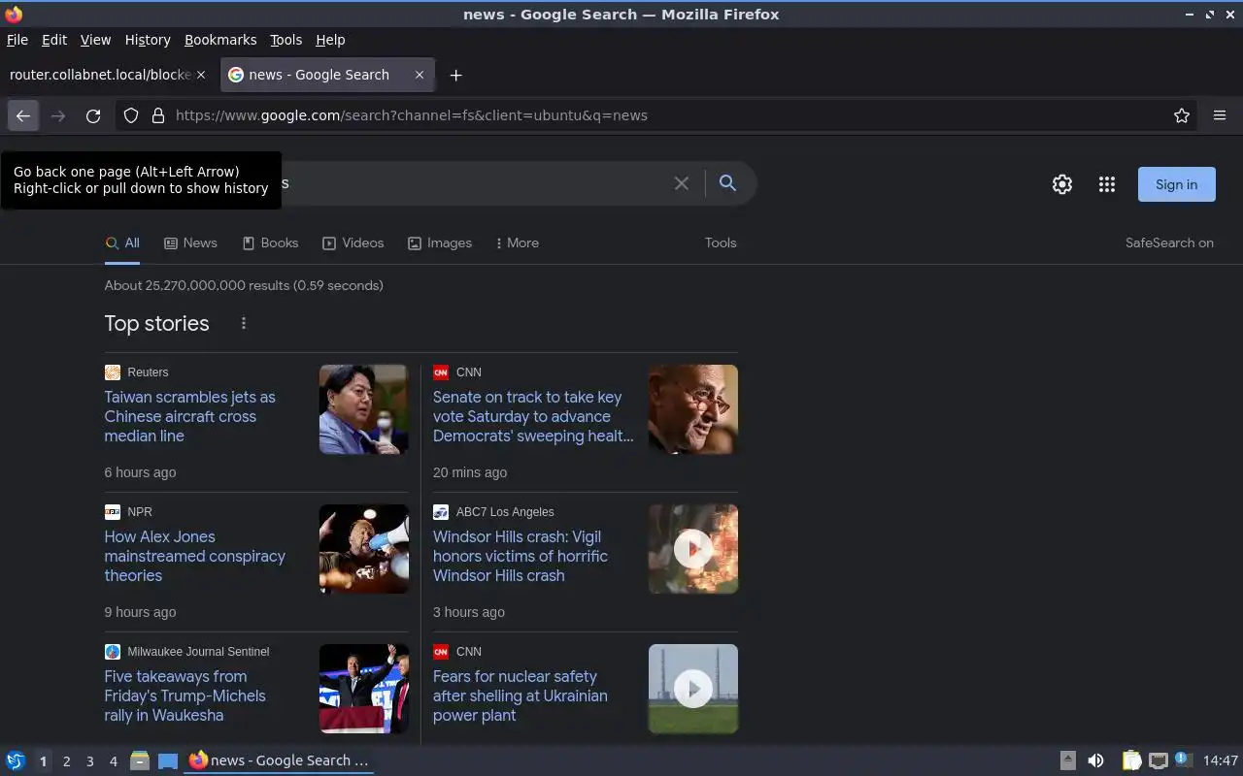Click the Taiwan story thumbnail image
This screenshot has height=776, width=1243.
pos(364,409)
